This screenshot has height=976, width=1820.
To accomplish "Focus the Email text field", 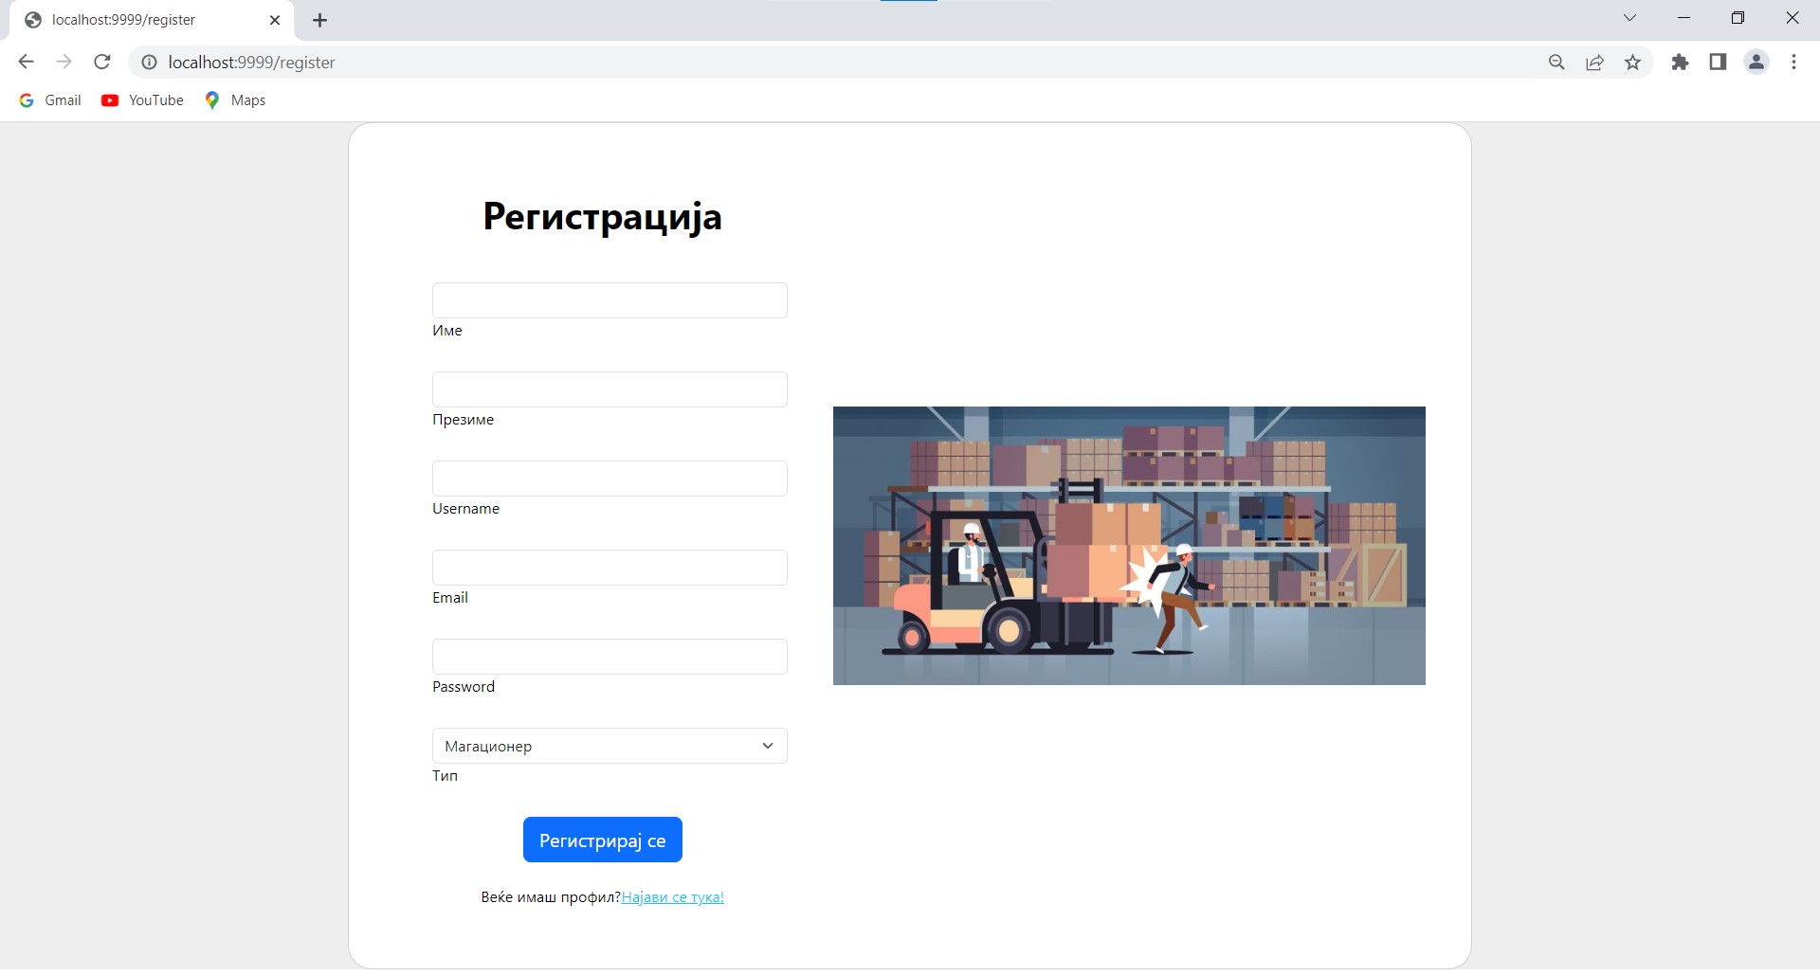I will 610,568.
